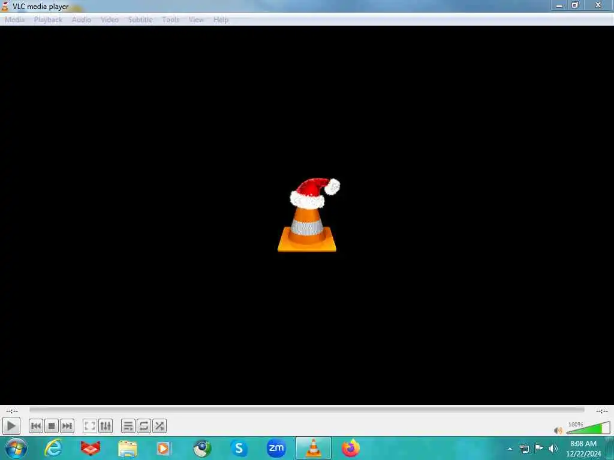Open the Subtitle menu
Screen dimensions: 614x460
[140, 20]
